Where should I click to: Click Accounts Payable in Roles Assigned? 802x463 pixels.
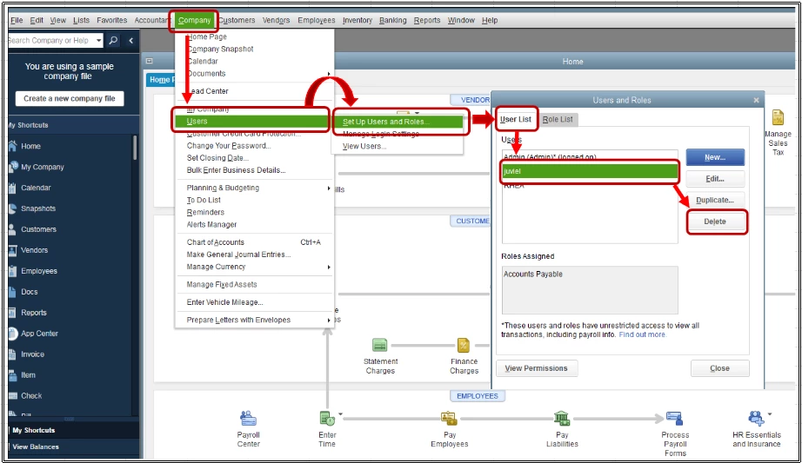533,274
